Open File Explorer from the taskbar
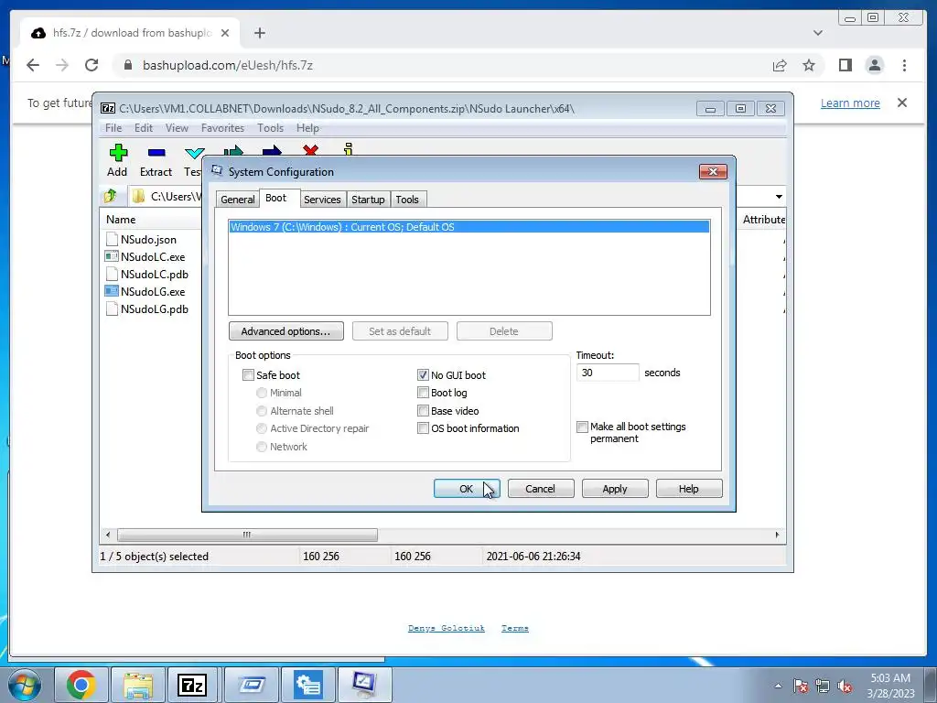Image resolution: width=937 pixels, height=703 pixels. tap(138, 685)
